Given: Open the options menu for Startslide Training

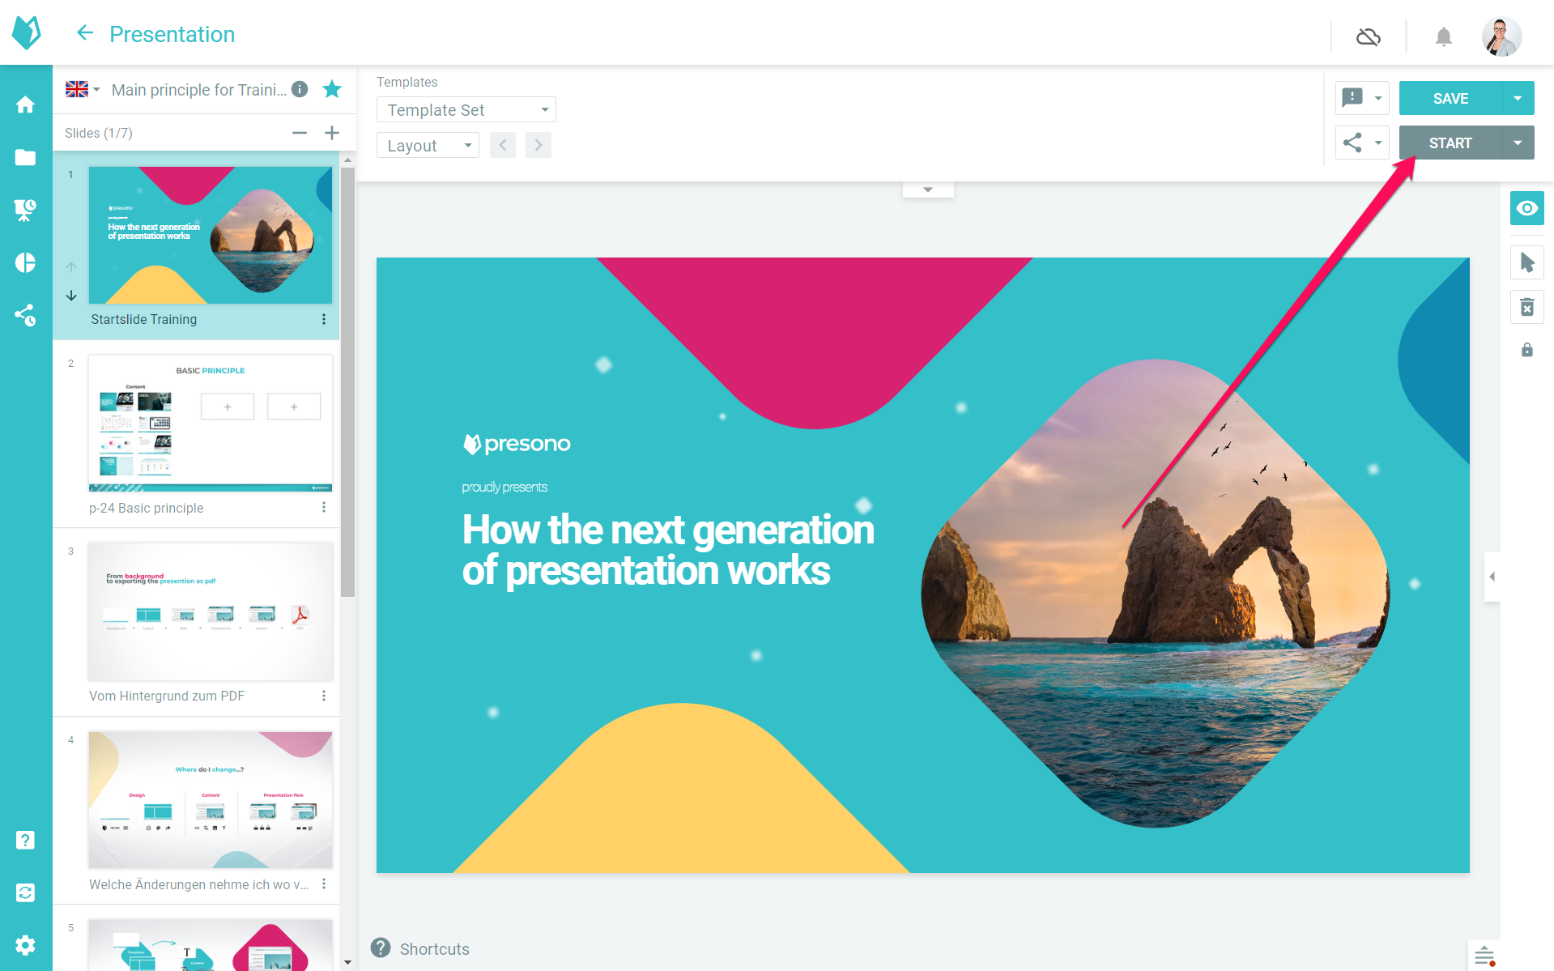Looking at the screenshot, I should tap(324, 319).
